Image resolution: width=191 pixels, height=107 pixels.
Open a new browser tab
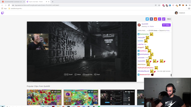[53, 2]
